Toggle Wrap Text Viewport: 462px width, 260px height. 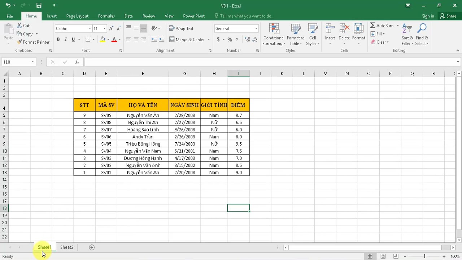click(x=182, y=29)
